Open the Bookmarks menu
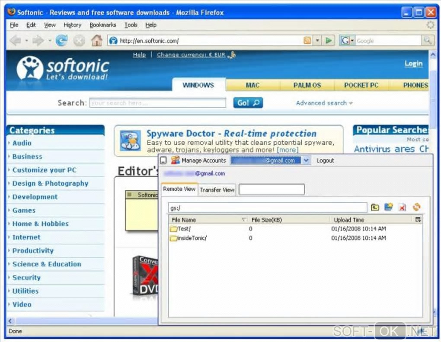This screenshot has width=441, height=342. pyautogui.click(x=102, y=25)
